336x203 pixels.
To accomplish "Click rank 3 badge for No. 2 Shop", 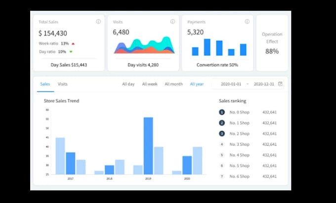I will (x=222, y=134).
